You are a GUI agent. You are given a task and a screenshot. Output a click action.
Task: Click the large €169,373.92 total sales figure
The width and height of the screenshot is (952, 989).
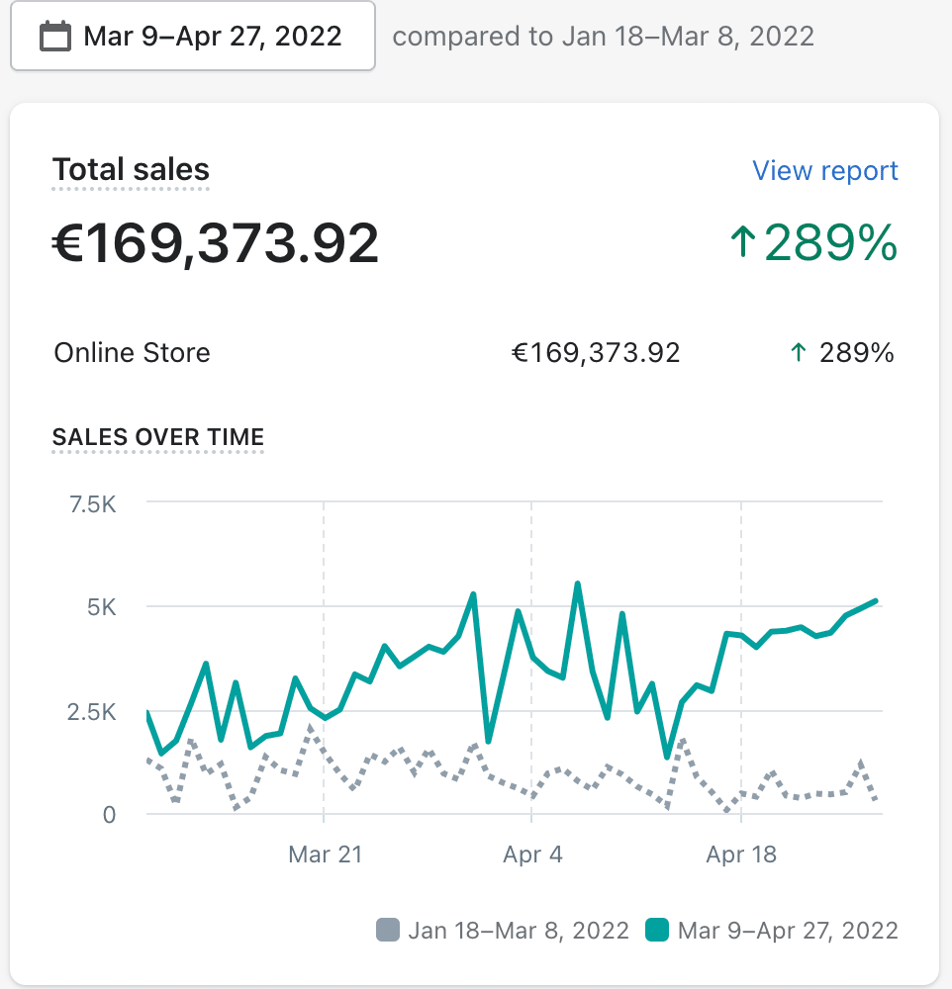pos(215,243)
